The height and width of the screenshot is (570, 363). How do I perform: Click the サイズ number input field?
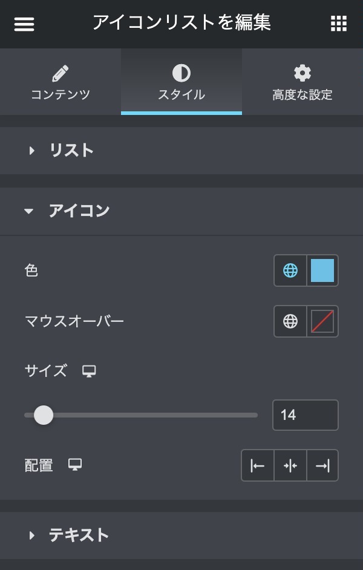pos(305,415)
